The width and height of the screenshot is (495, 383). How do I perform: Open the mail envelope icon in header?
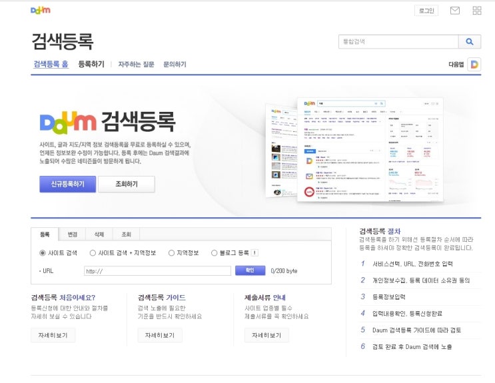[454, 11]
